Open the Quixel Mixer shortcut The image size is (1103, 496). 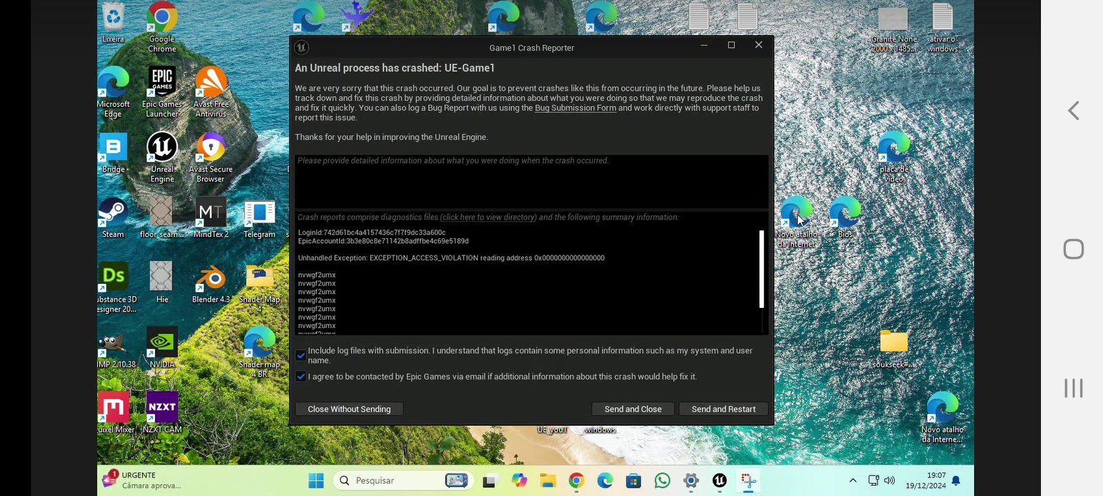click(x=115, y=413)
